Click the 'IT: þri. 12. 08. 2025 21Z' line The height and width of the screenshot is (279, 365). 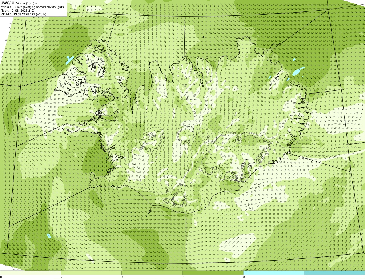coord(17,11)
